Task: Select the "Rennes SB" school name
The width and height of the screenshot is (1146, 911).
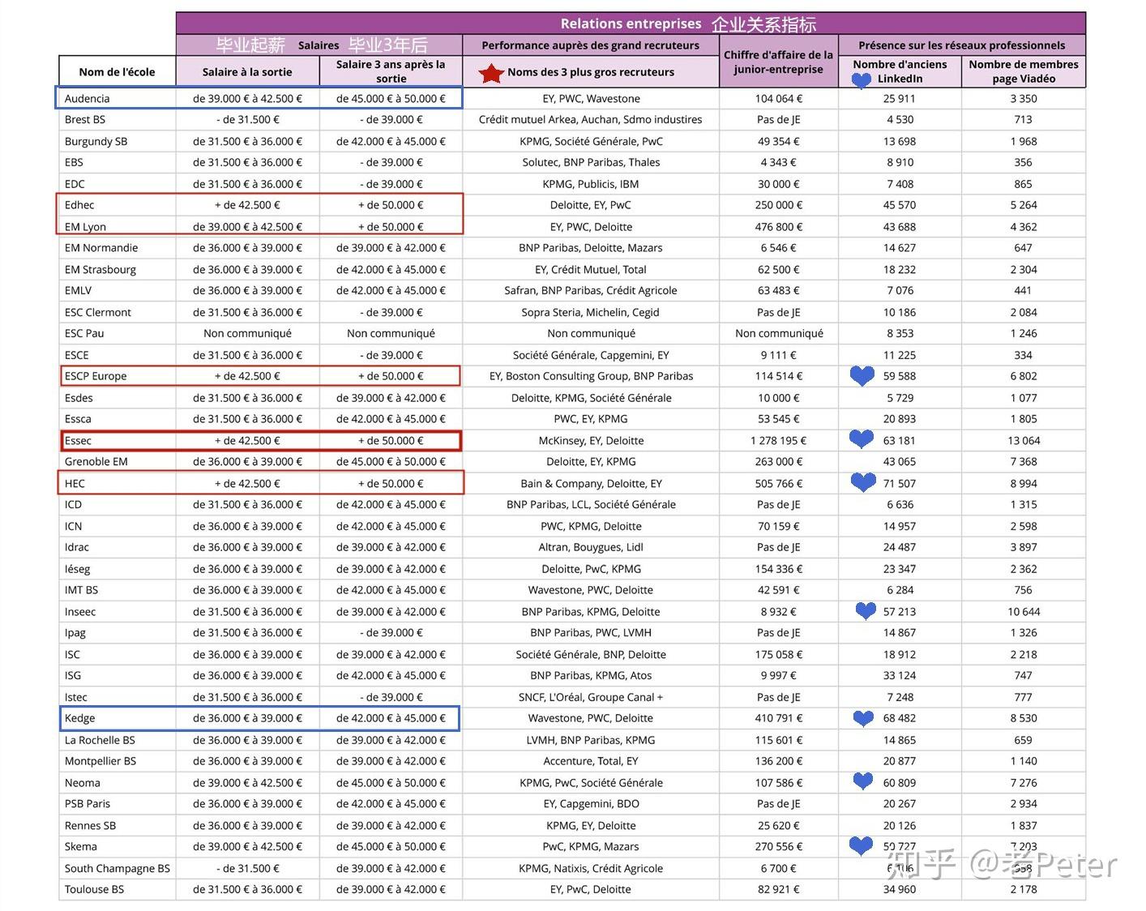Action: pos(90,826)
